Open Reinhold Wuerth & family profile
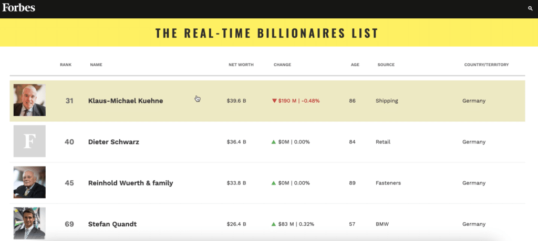The height and width of the screenshot is (241, 538). click(x=130, y=183)
